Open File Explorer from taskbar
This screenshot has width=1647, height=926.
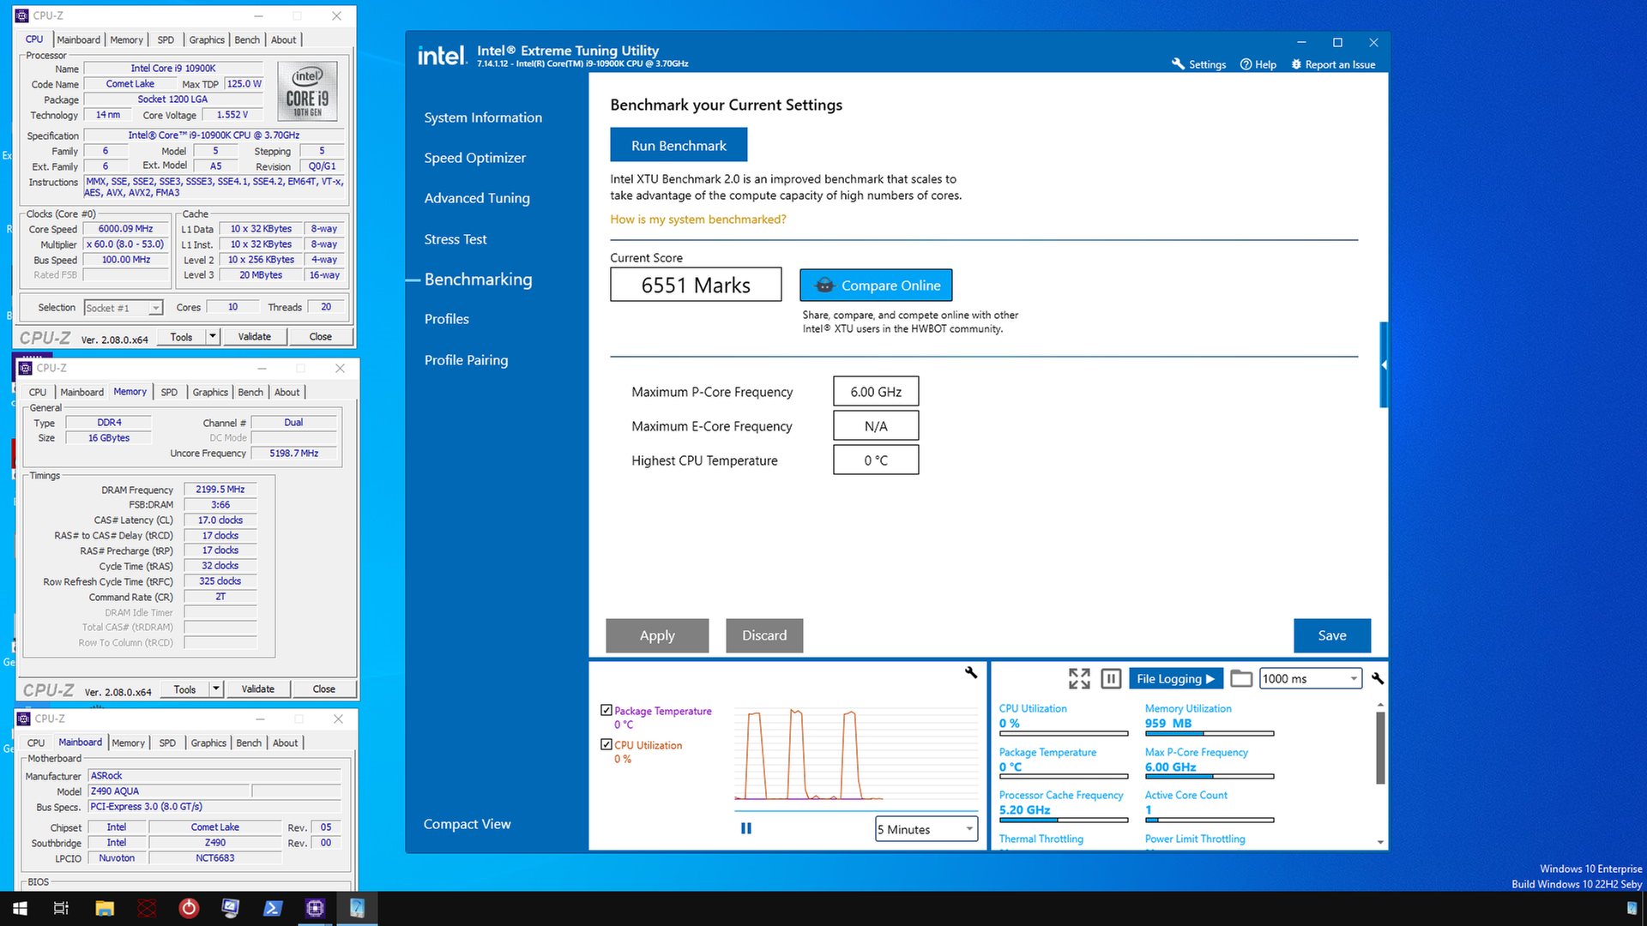(105, 908)
